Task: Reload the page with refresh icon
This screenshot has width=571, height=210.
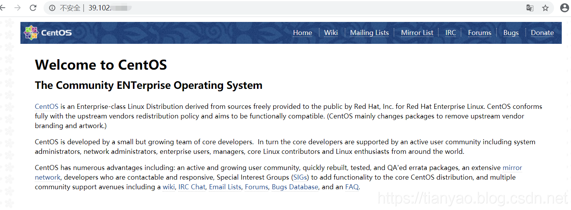Action: pyautogui.click(x=33, y=8)
